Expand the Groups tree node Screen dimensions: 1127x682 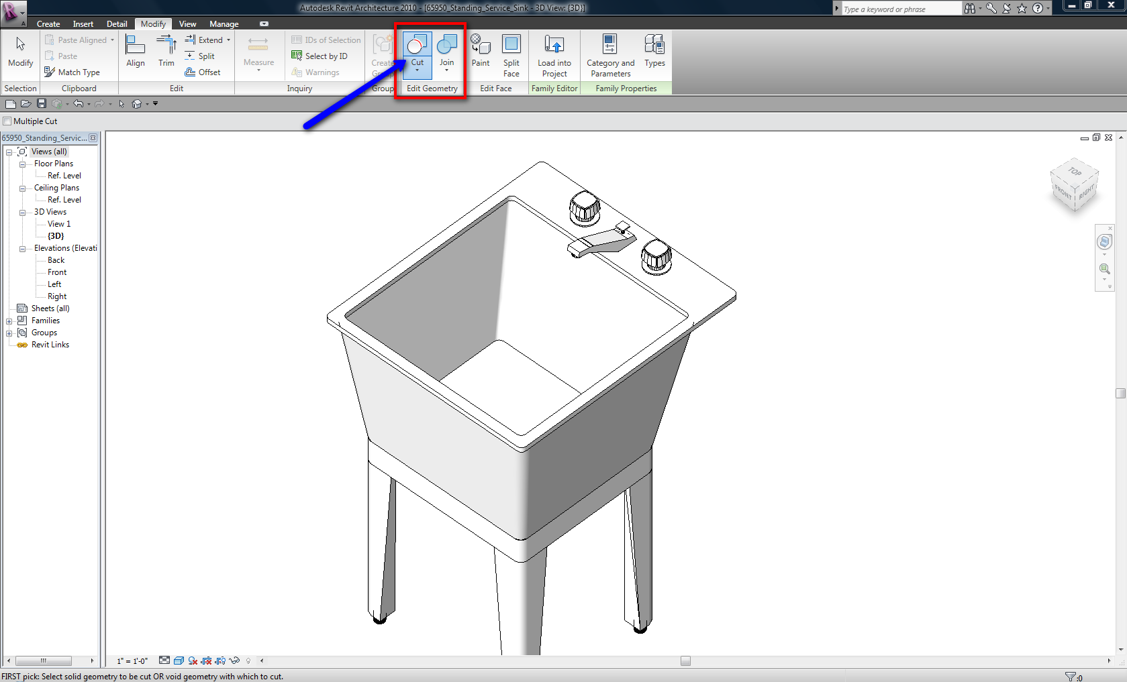[9, 333]
